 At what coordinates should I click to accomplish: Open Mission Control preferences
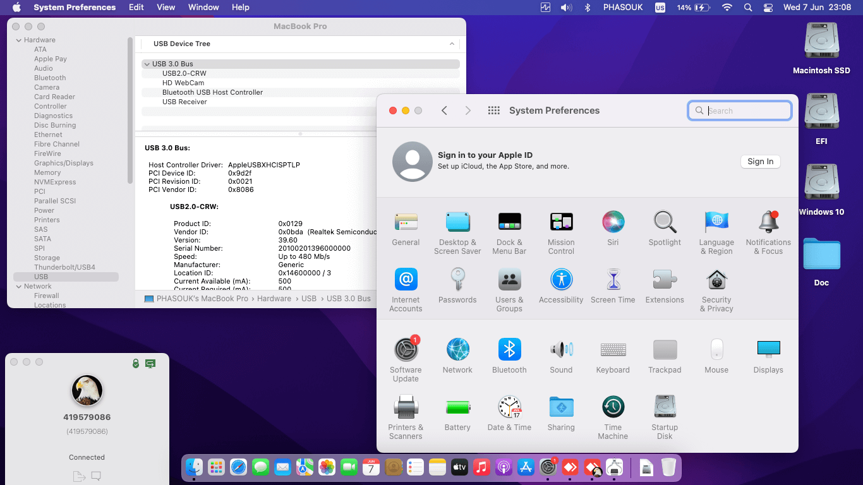coord(560,222)
